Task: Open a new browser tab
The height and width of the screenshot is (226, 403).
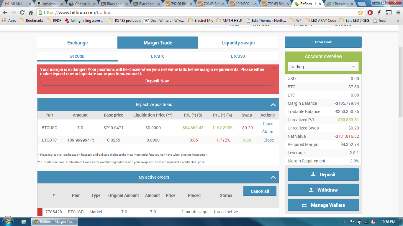Action: point(362,4)
